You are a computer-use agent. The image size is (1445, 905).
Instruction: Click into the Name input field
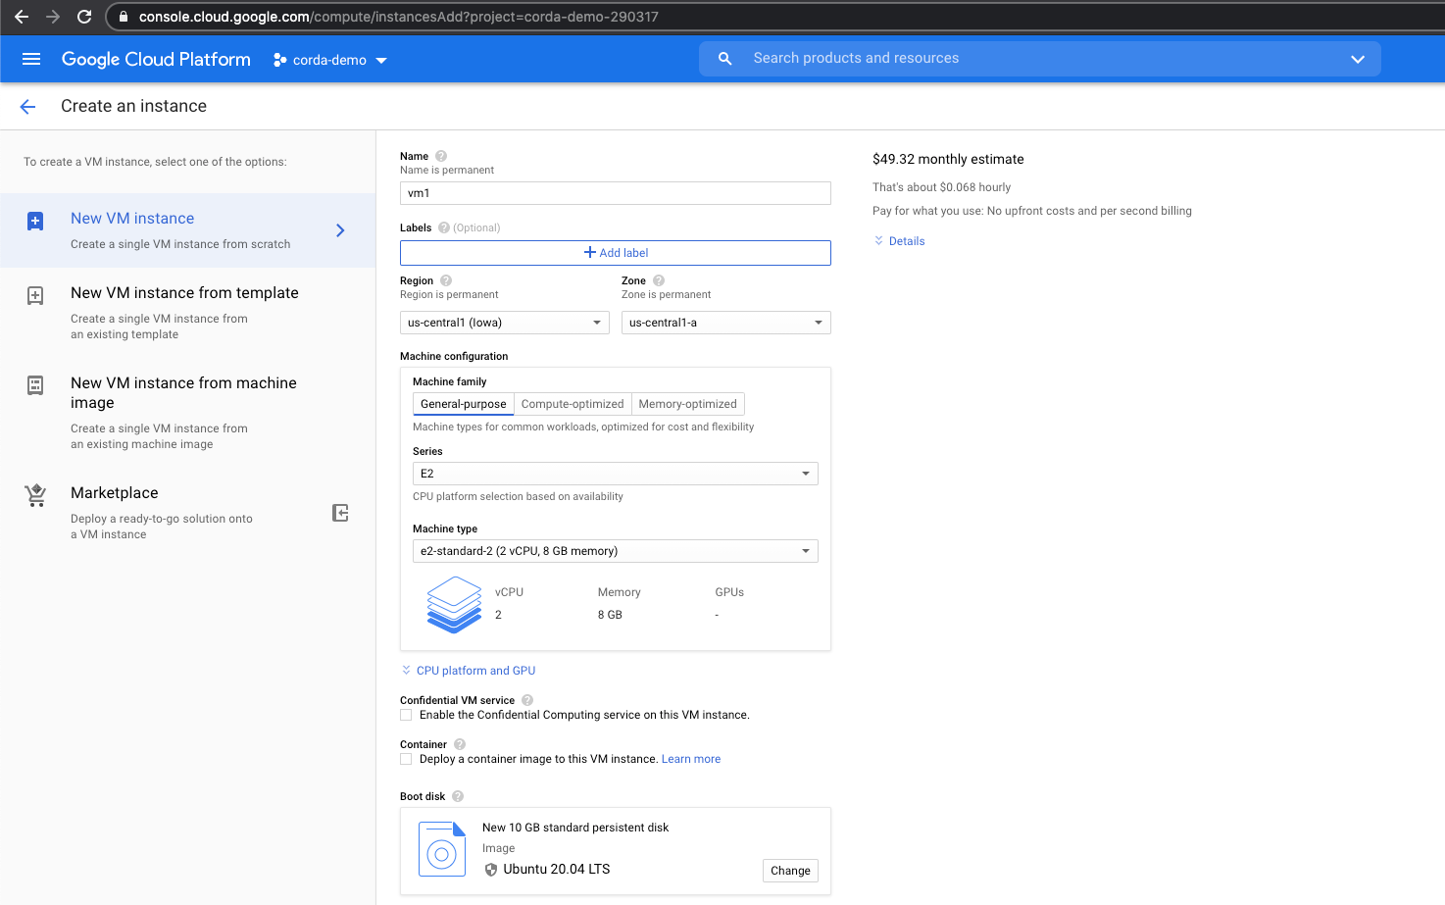(x=616, y=193)
